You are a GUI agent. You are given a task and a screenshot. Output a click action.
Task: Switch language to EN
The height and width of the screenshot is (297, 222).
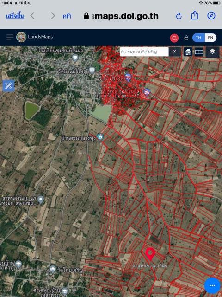tap(210, 38)
